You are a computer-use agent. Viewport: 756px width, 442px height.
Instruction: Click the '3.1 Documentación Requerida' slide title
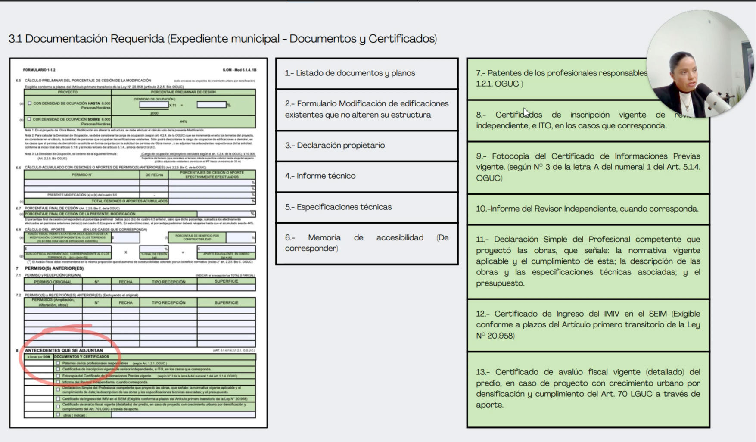pyautogui.click(x=222, y=39)
